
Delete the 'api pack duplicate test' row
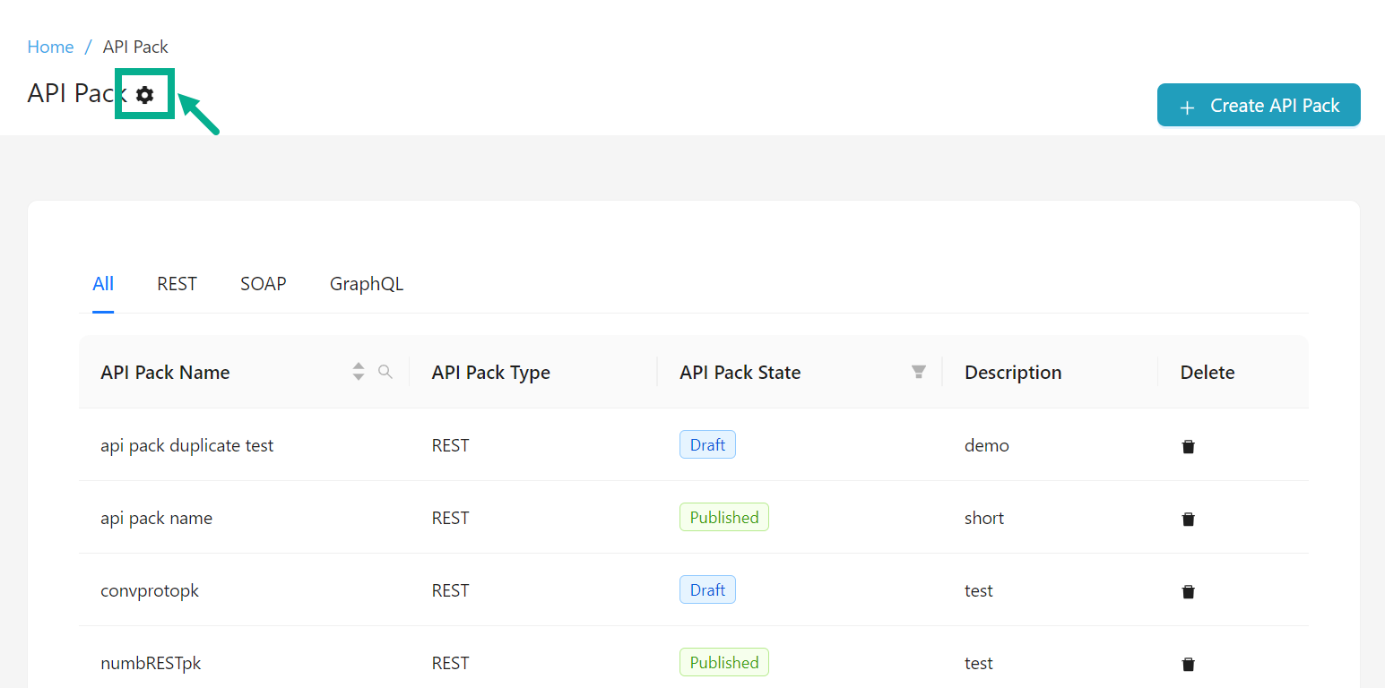(x=1188, y=446)
